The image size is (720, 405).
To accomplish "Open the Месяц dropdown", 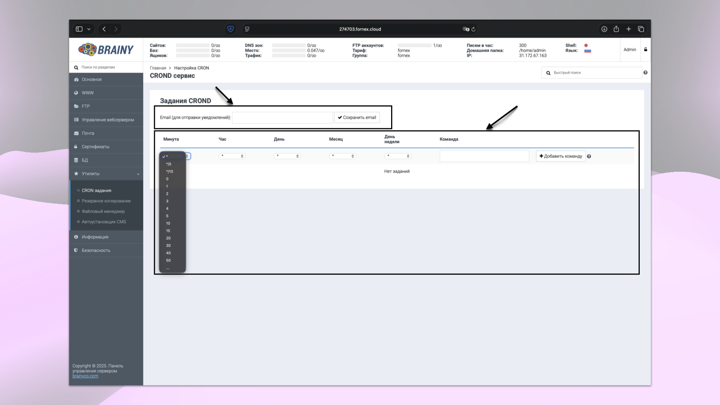I will tap(342, 156).
